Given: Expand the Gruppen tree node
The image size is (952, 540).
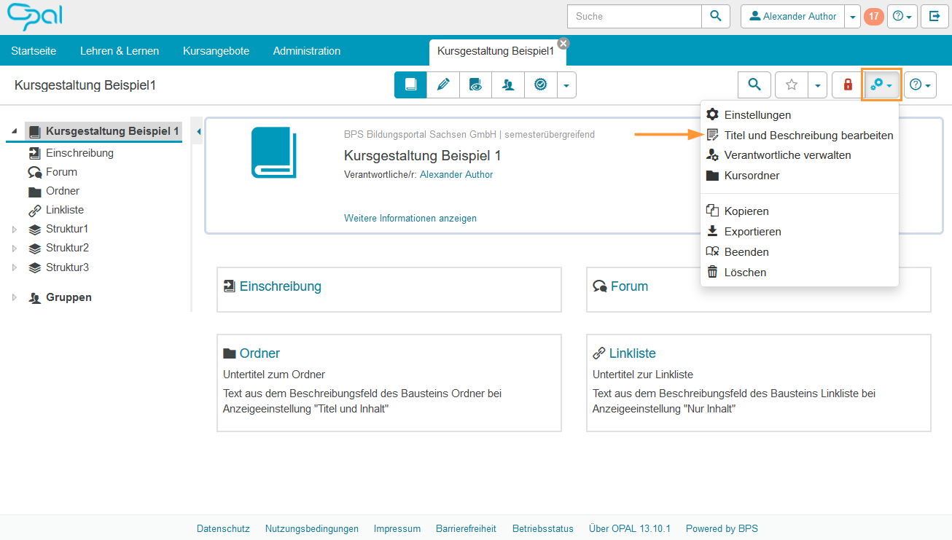Looking at the screenshot, I should tap(15, 298).
